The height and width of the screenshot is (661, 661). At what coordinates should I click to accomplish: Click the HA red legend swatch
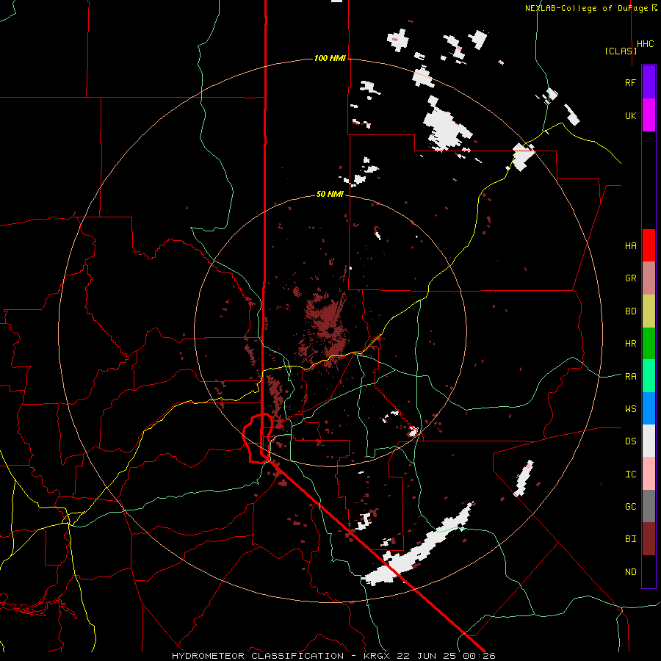tap(649, 245)
